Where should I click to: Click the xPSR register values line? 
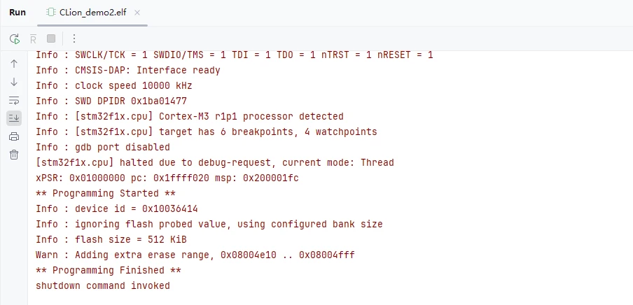pyautogui.click(x=167, y=178)
